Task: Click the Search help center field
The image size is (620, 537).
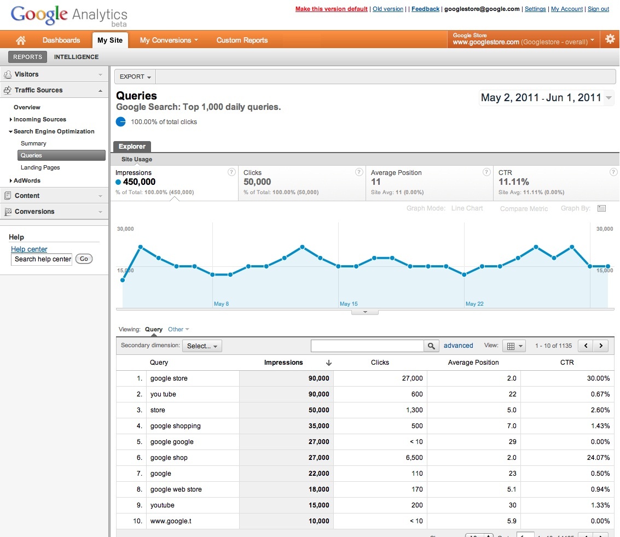Action: [42, 259]
